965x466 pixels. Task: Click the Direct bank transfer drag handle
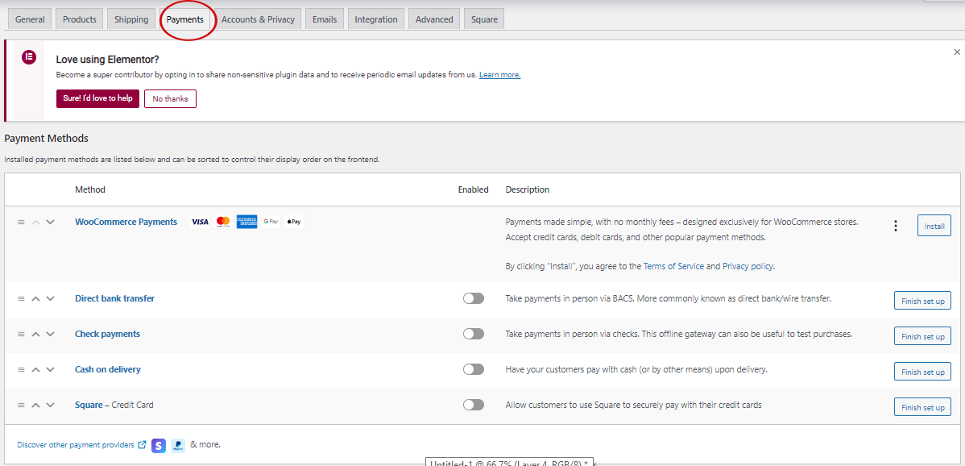tap(21, 298)
